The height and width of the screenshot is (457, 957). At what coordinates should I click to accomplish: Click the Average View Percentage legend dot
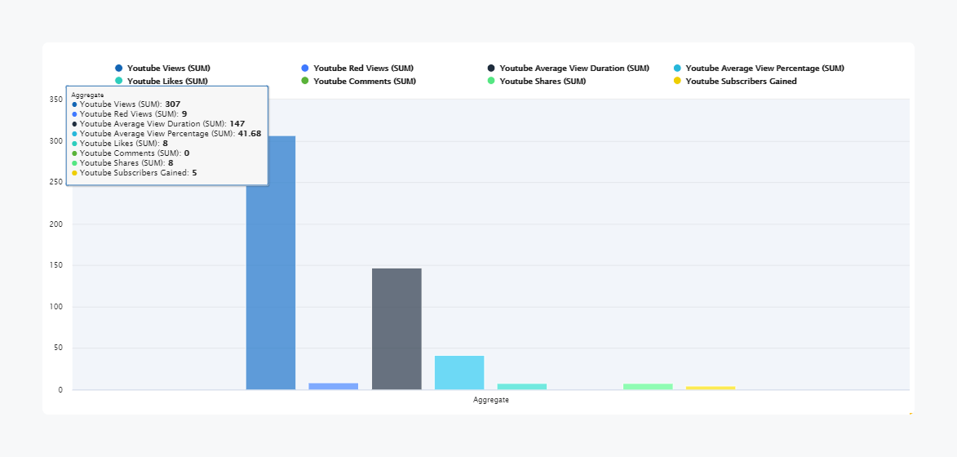pyautogui.click(x=677, y=69)
